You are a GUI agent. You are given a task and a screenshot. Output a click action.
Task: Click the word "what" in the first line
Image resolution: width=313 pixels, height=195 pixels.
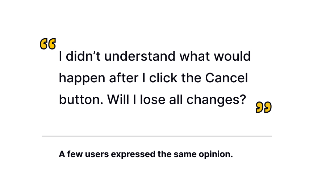click(195, 56)
